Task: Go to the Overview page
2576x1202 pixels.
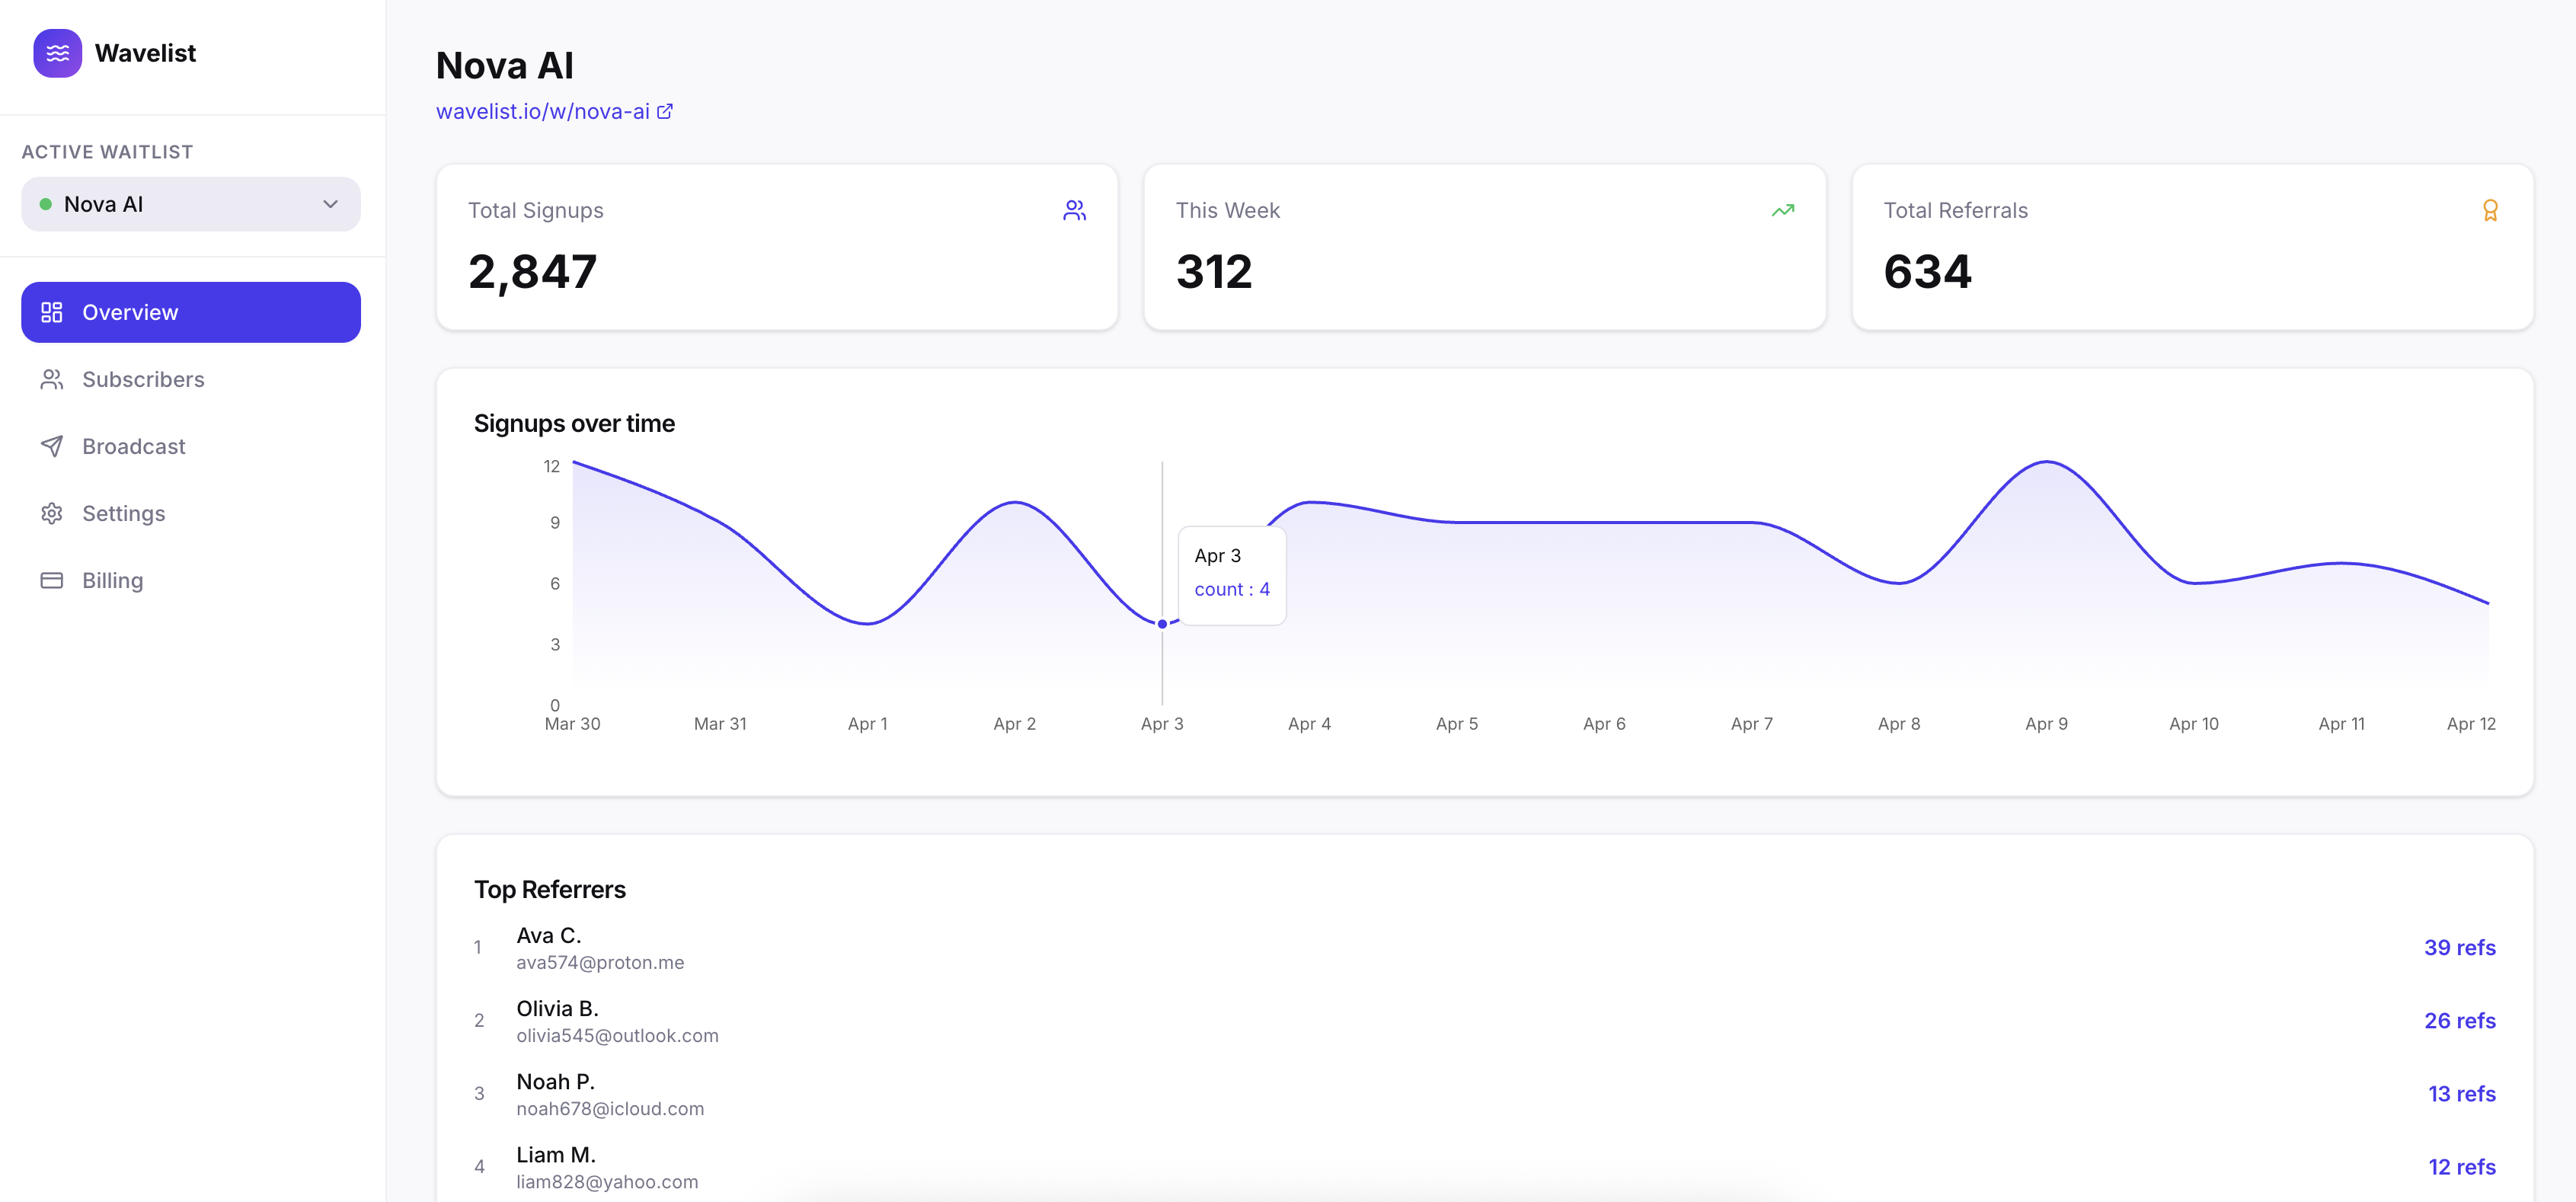Action: [190, 312]
